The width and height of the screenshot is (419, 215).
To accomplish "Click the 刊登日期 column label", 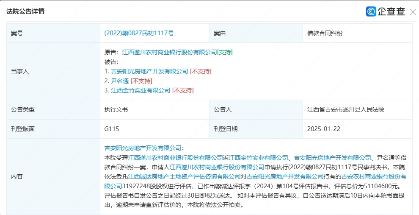I will [x=226, y=129].
